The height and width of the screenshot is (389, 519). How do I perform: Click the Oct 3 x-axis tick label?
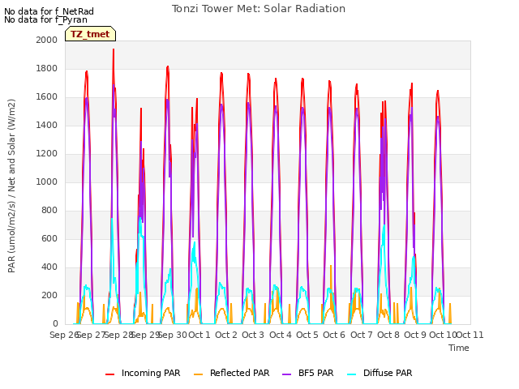tap(253, 335)
